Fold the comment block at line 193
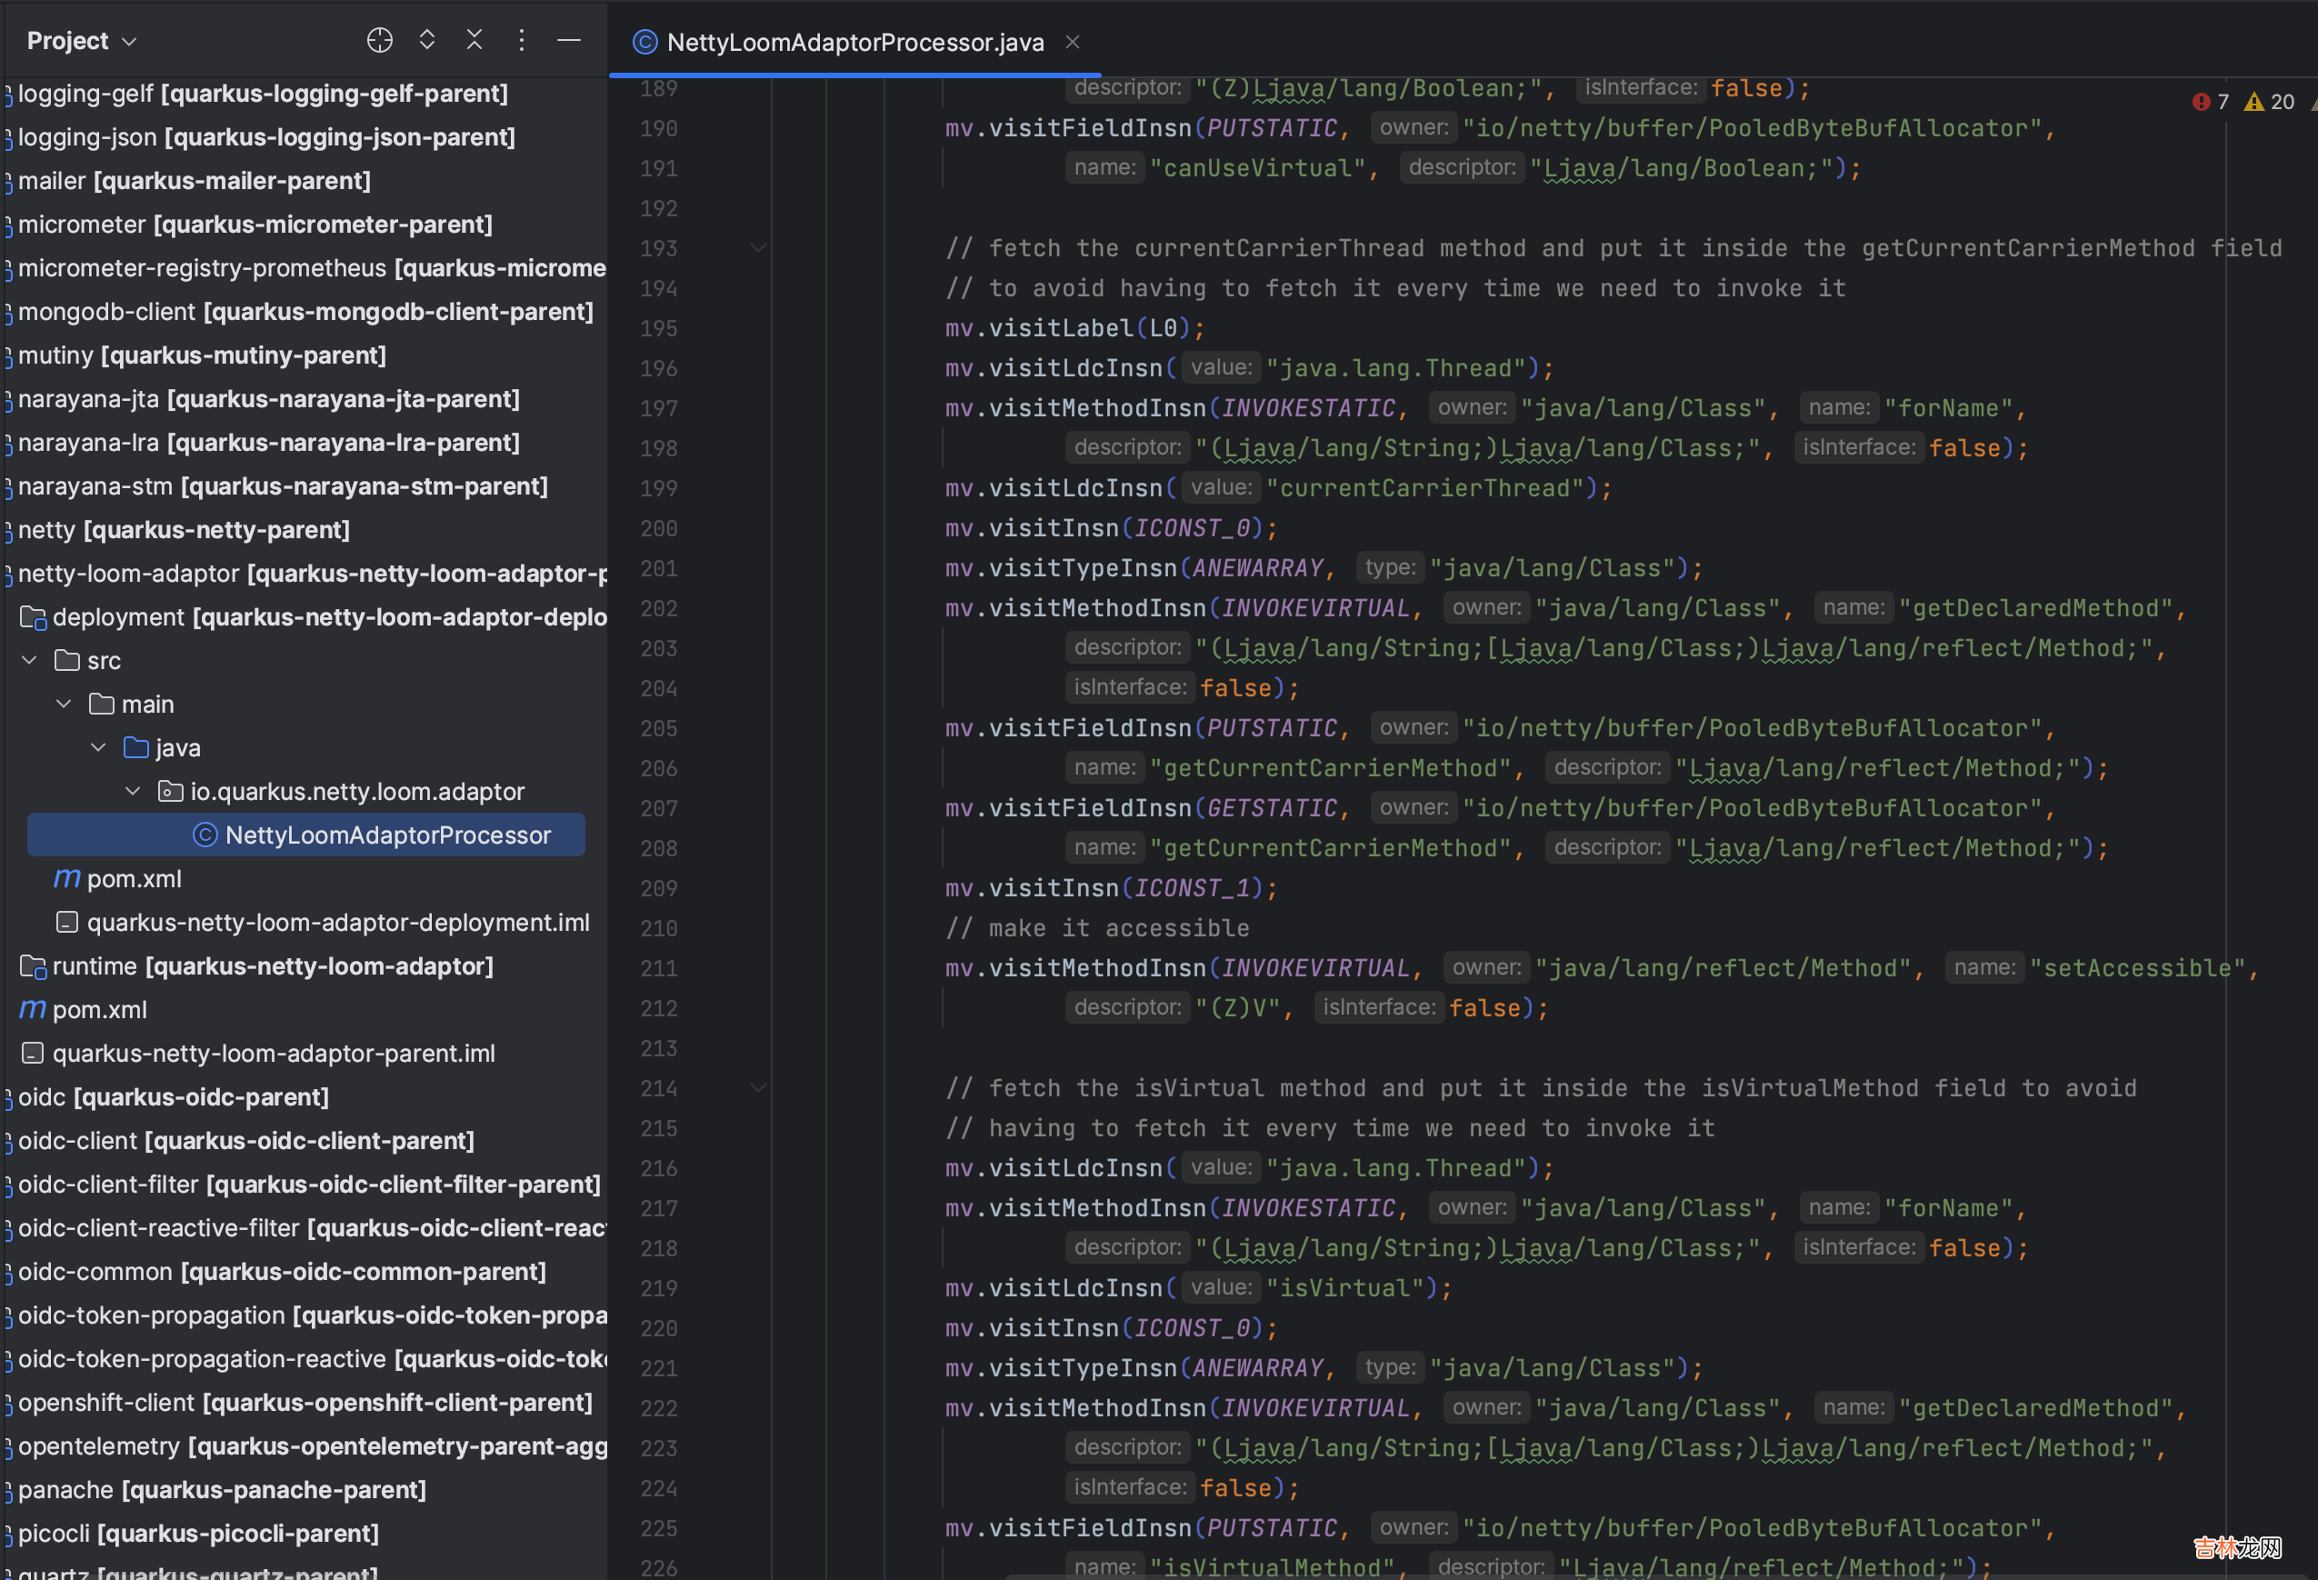The width and height of the screenshot is (2318, 1580). pyautogui.click(x=758, y=248)
